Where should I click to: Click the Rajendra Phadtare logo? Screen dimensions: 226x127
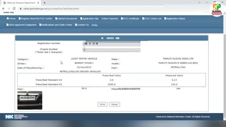click(x=217, y=10)
